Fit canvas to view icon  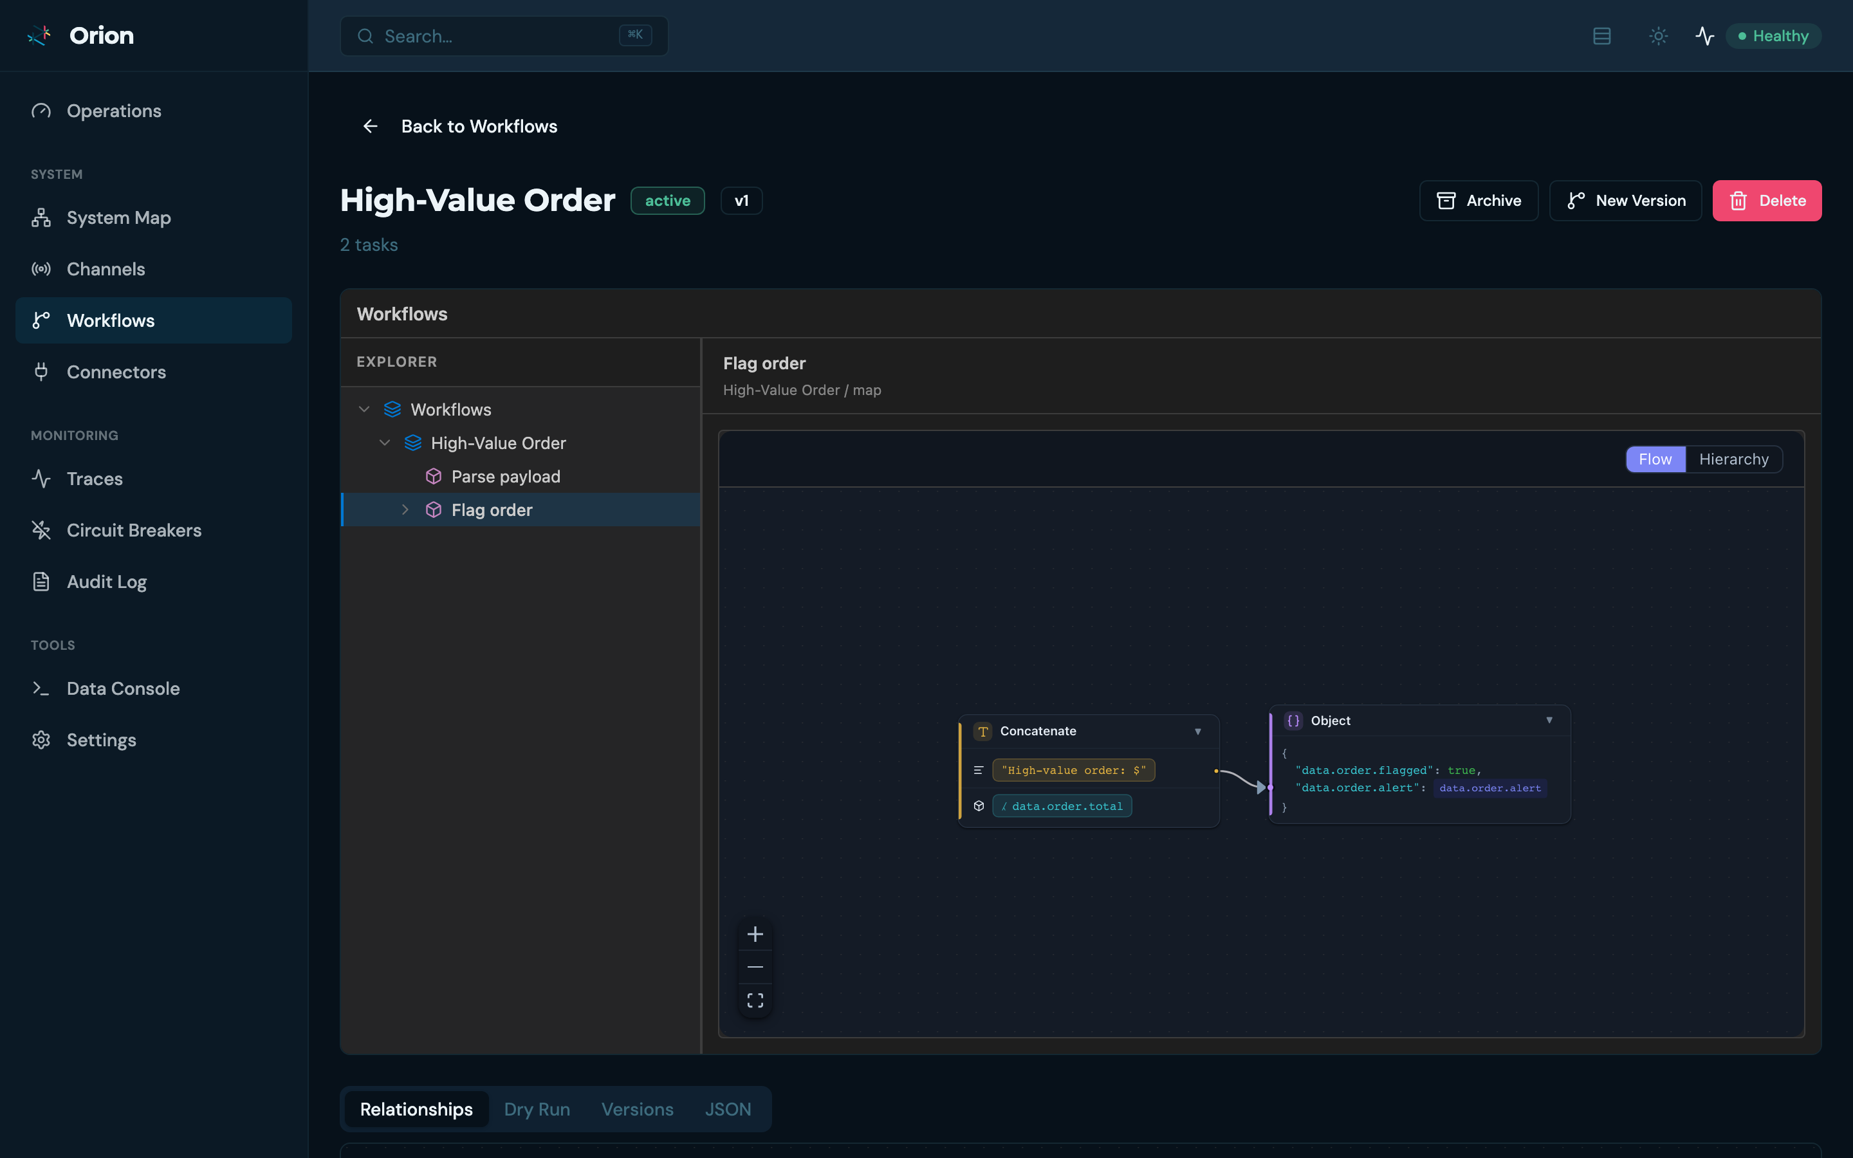click(x=755, y=1000)
